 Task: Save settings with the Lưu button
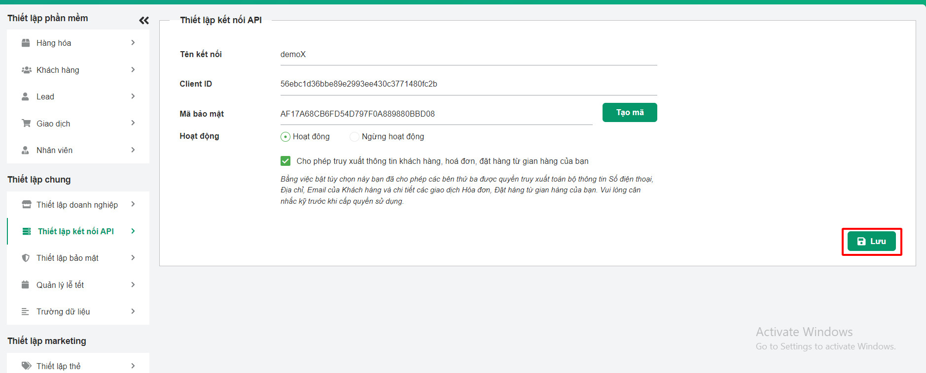coord(872,241)
